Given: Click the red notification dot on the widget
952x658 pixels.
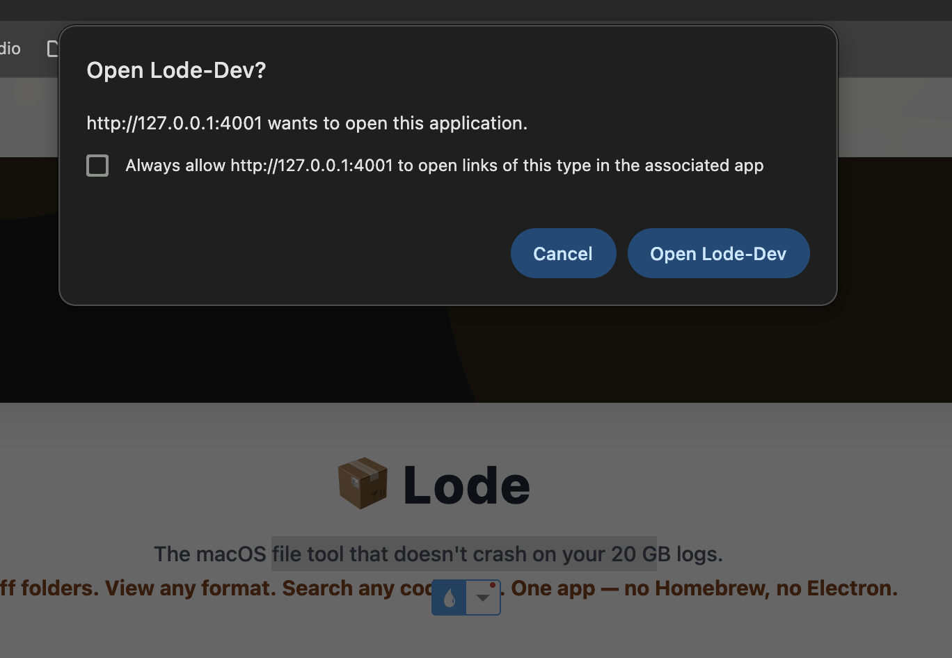Looking at the screenshot, I should tap(493, 585).
